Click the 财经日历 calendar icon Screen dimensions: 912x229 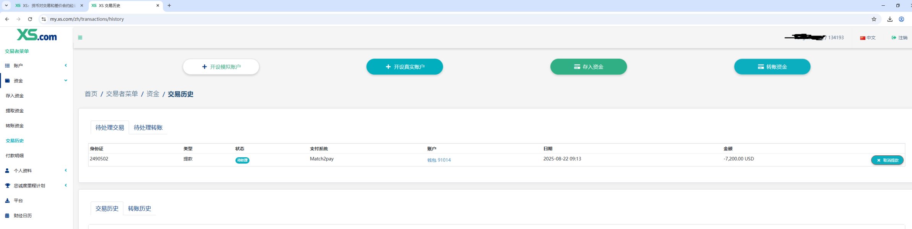[7, 216]
